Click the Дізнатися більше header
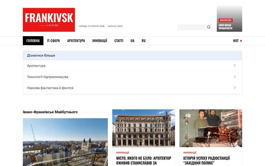265x166 pixels. 132,56
